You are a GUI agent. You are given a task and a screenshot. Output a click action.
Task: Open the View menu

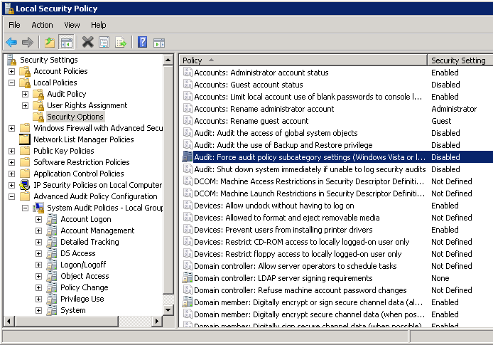pyautogui.click(x=72, y=25)
